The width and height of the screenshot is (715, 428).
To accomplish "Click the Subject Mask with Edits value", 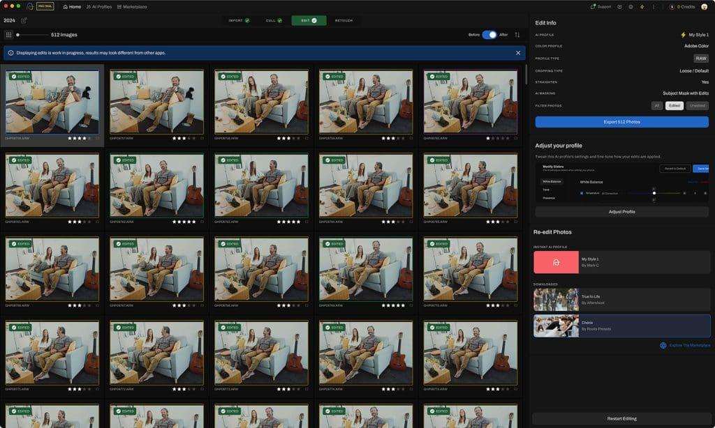I will tap(686, 93).
